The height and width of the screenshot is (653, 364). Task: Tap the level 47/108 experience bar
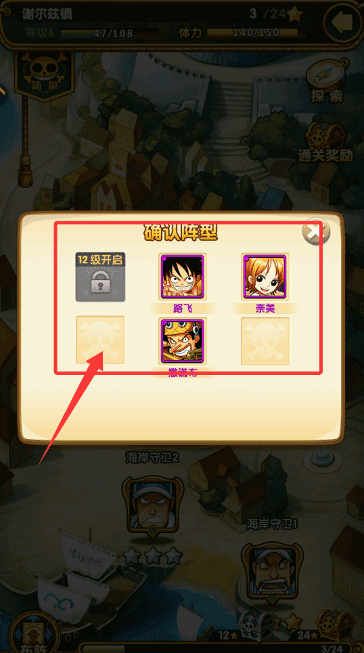point(110,33)
